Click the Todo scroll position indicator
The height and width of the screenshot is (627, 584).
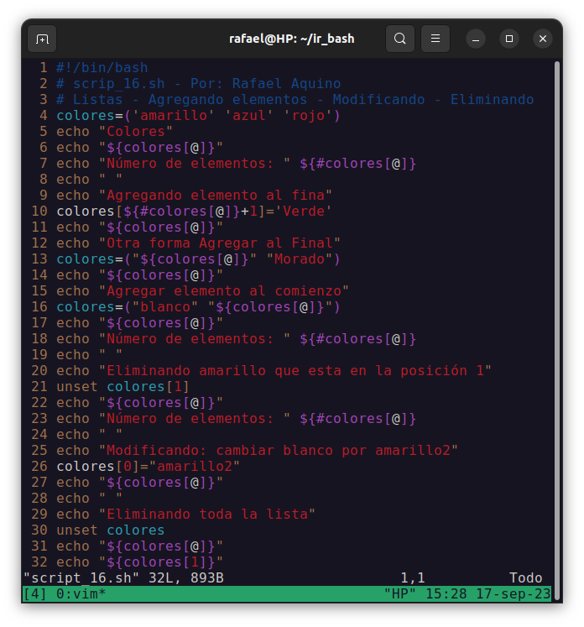pos(525,578)
